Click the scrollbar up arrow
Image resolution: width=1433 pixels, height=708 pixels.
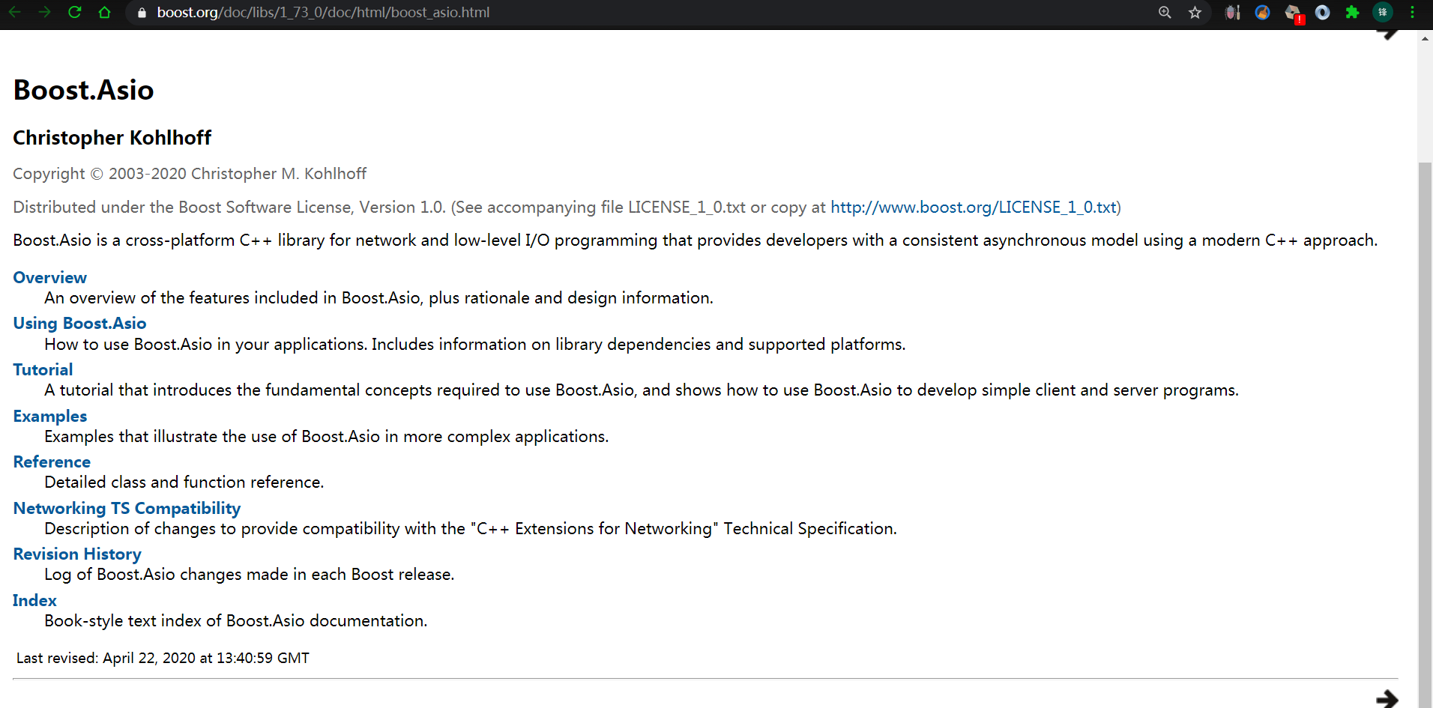point(1425,37)
